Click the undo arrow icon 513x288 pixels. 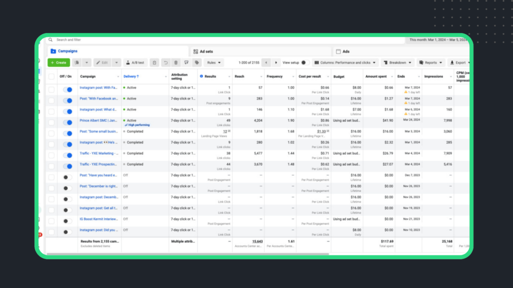(166, 62)
